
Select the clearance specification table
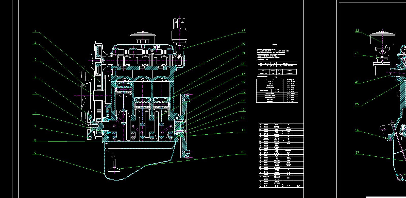tap(277, 91)
